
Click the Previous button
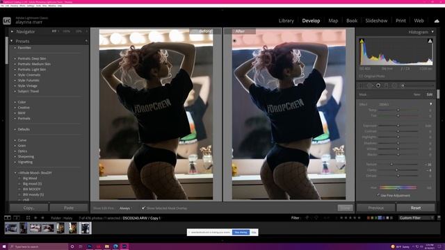375,208
